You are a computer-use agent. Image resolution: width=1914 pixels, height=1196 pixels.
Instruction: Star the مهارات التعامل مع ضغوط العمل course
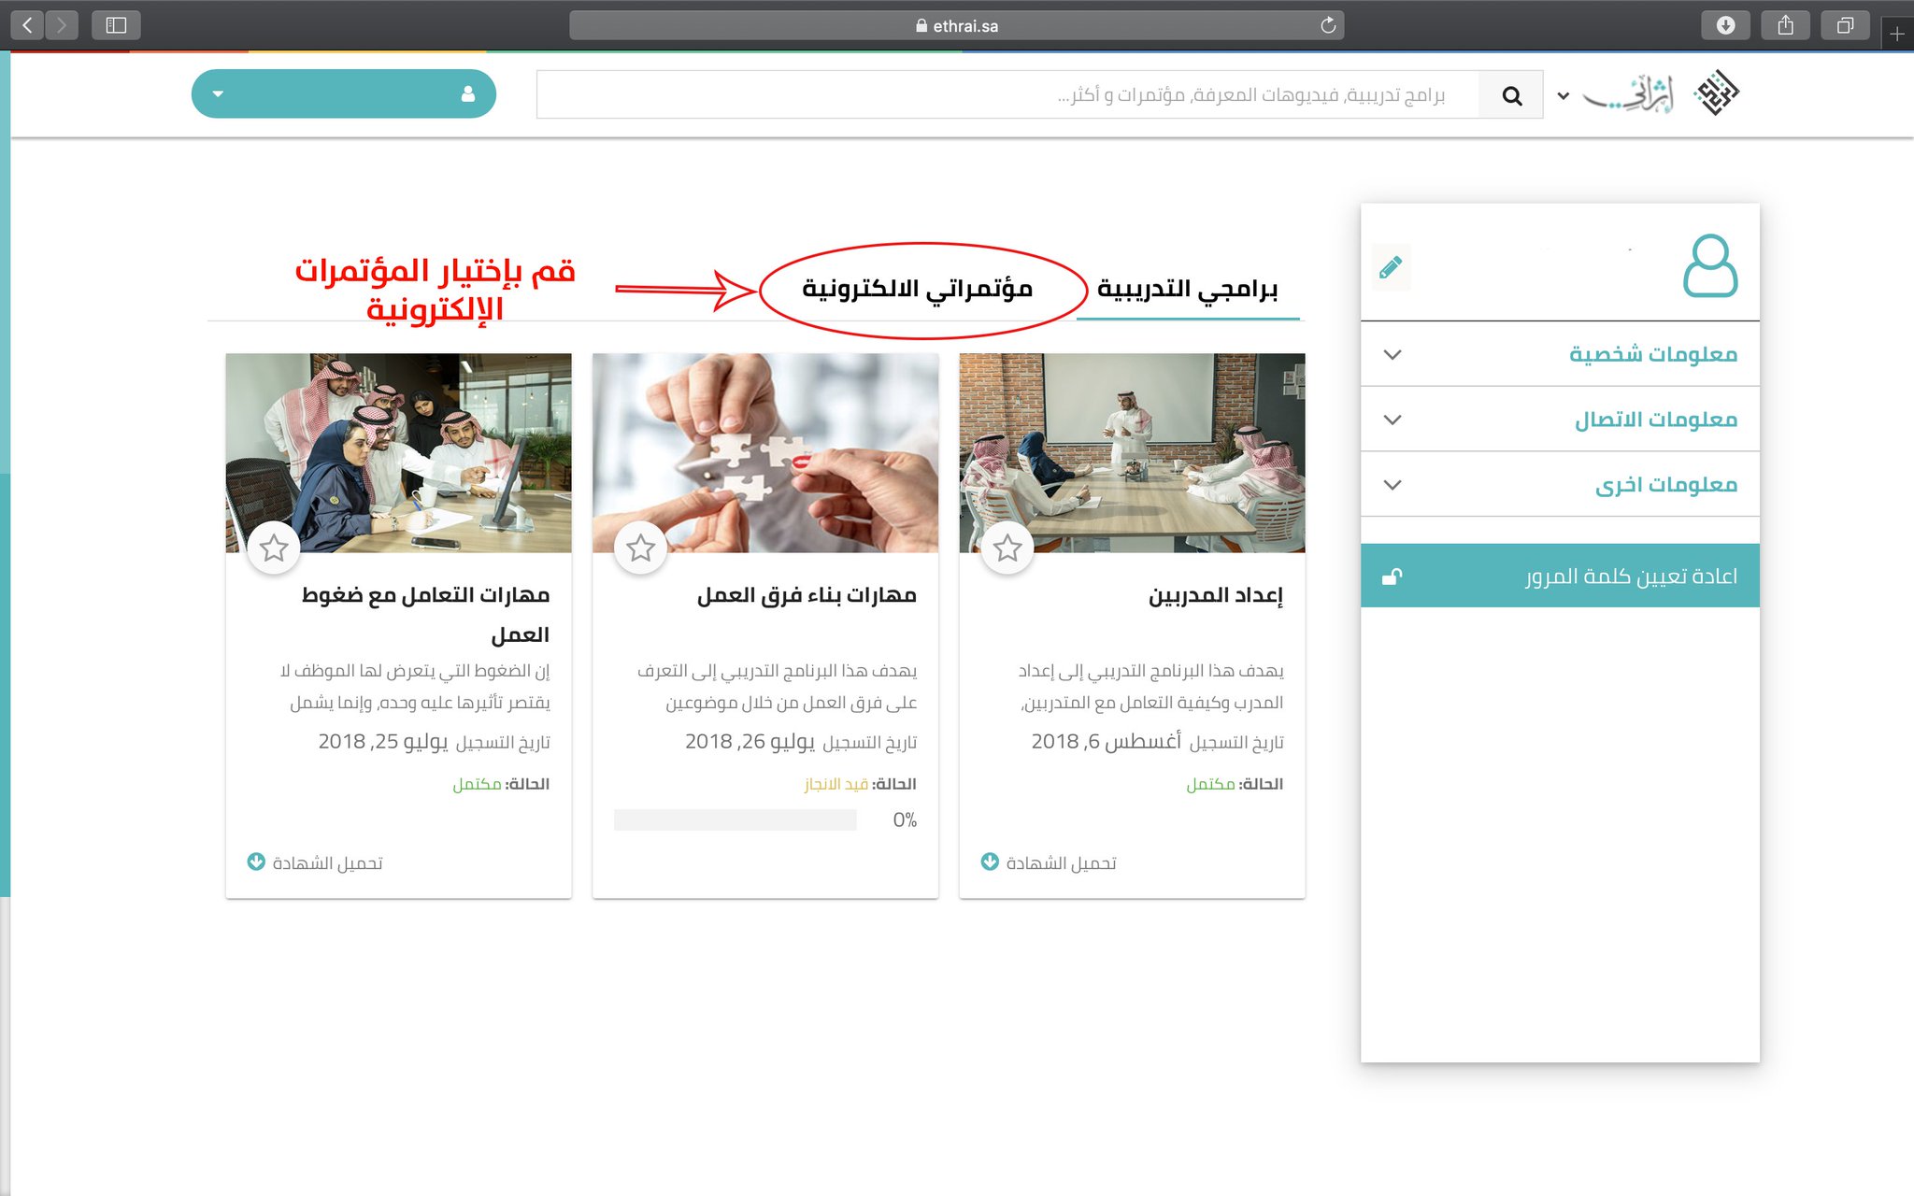[274, 548]
